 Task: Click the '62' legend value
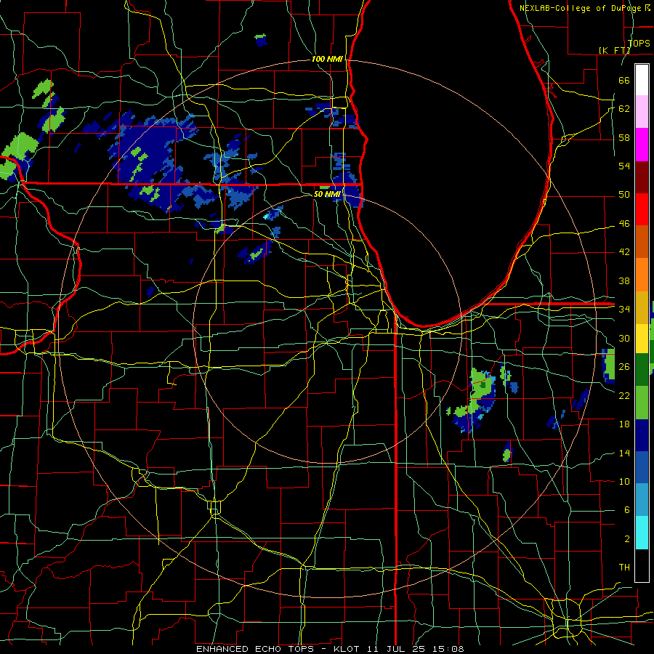[x=624, y=109]
